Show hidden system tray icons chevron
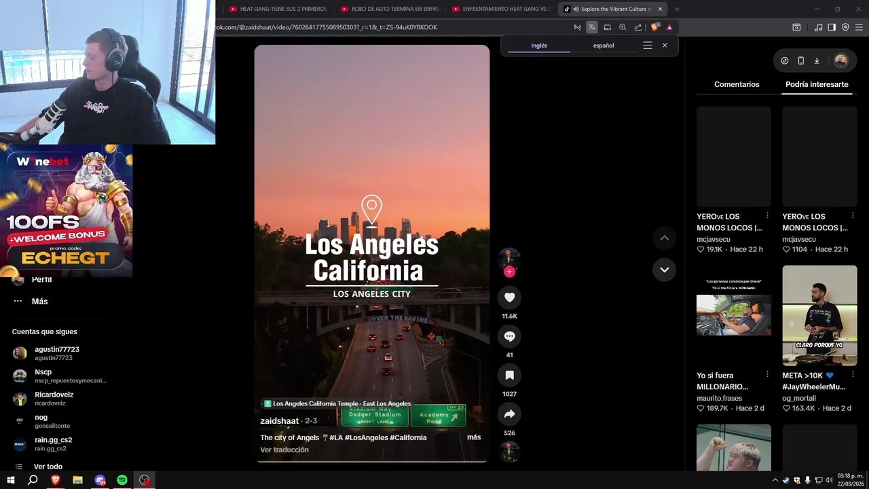This screenshot has height=489, width=869. pyautogui.click(x=775, y=479)
